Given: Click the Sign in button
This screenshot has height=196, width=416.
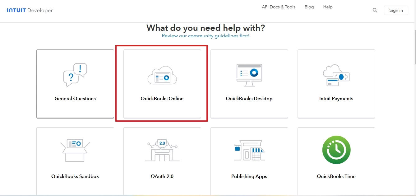Looking at the screenshot, I should 396,10.
